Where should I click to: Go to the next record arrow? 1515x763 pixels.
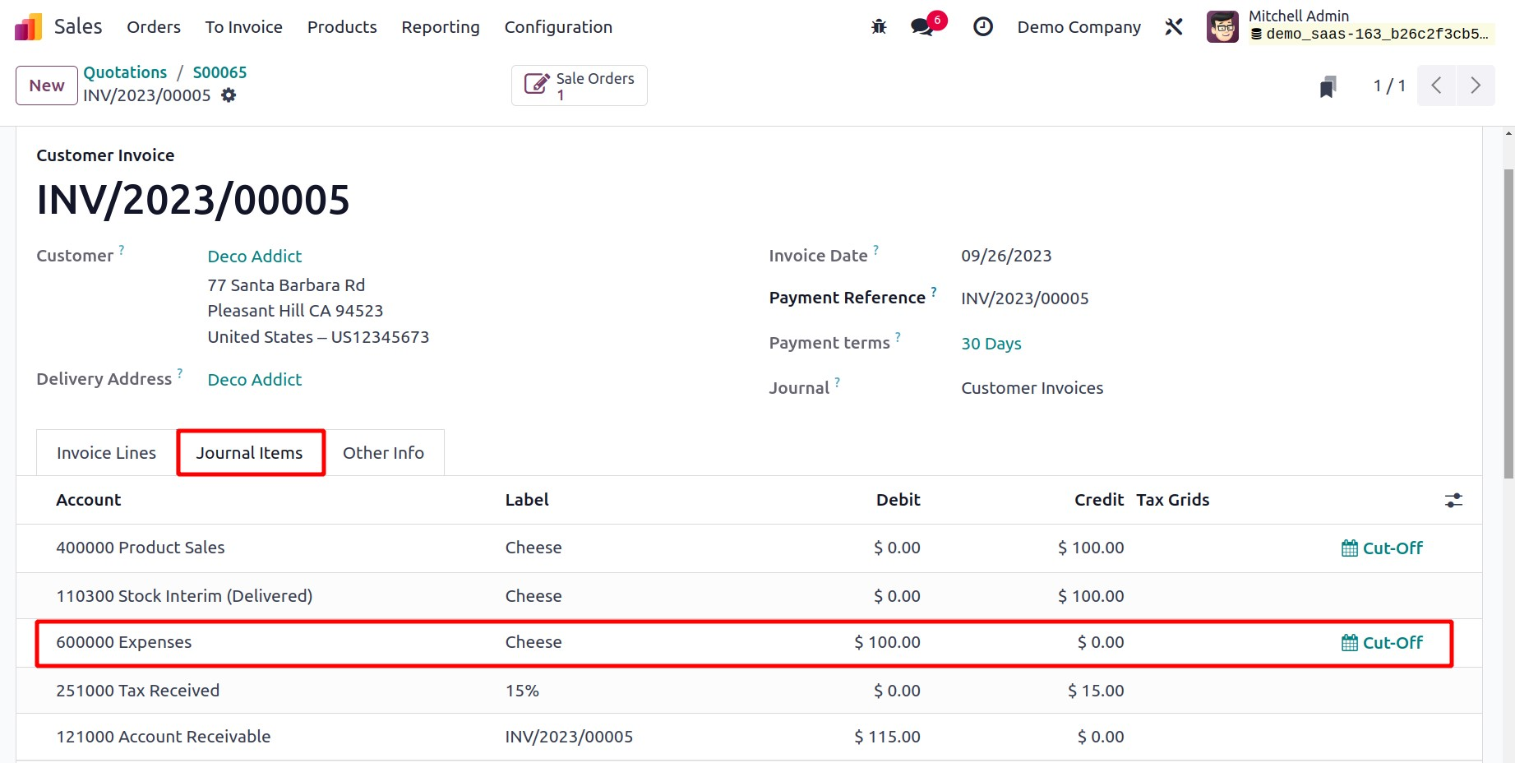[1476, 86]
